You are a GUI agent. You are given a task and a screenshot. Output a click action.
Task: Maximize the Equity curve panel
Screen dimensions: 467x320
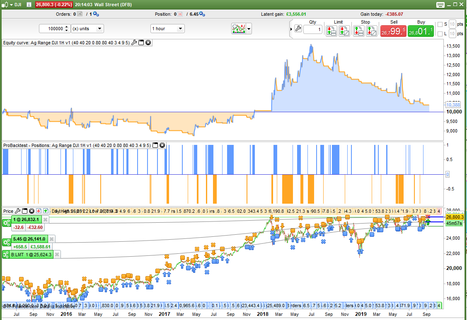pos(141,43)
